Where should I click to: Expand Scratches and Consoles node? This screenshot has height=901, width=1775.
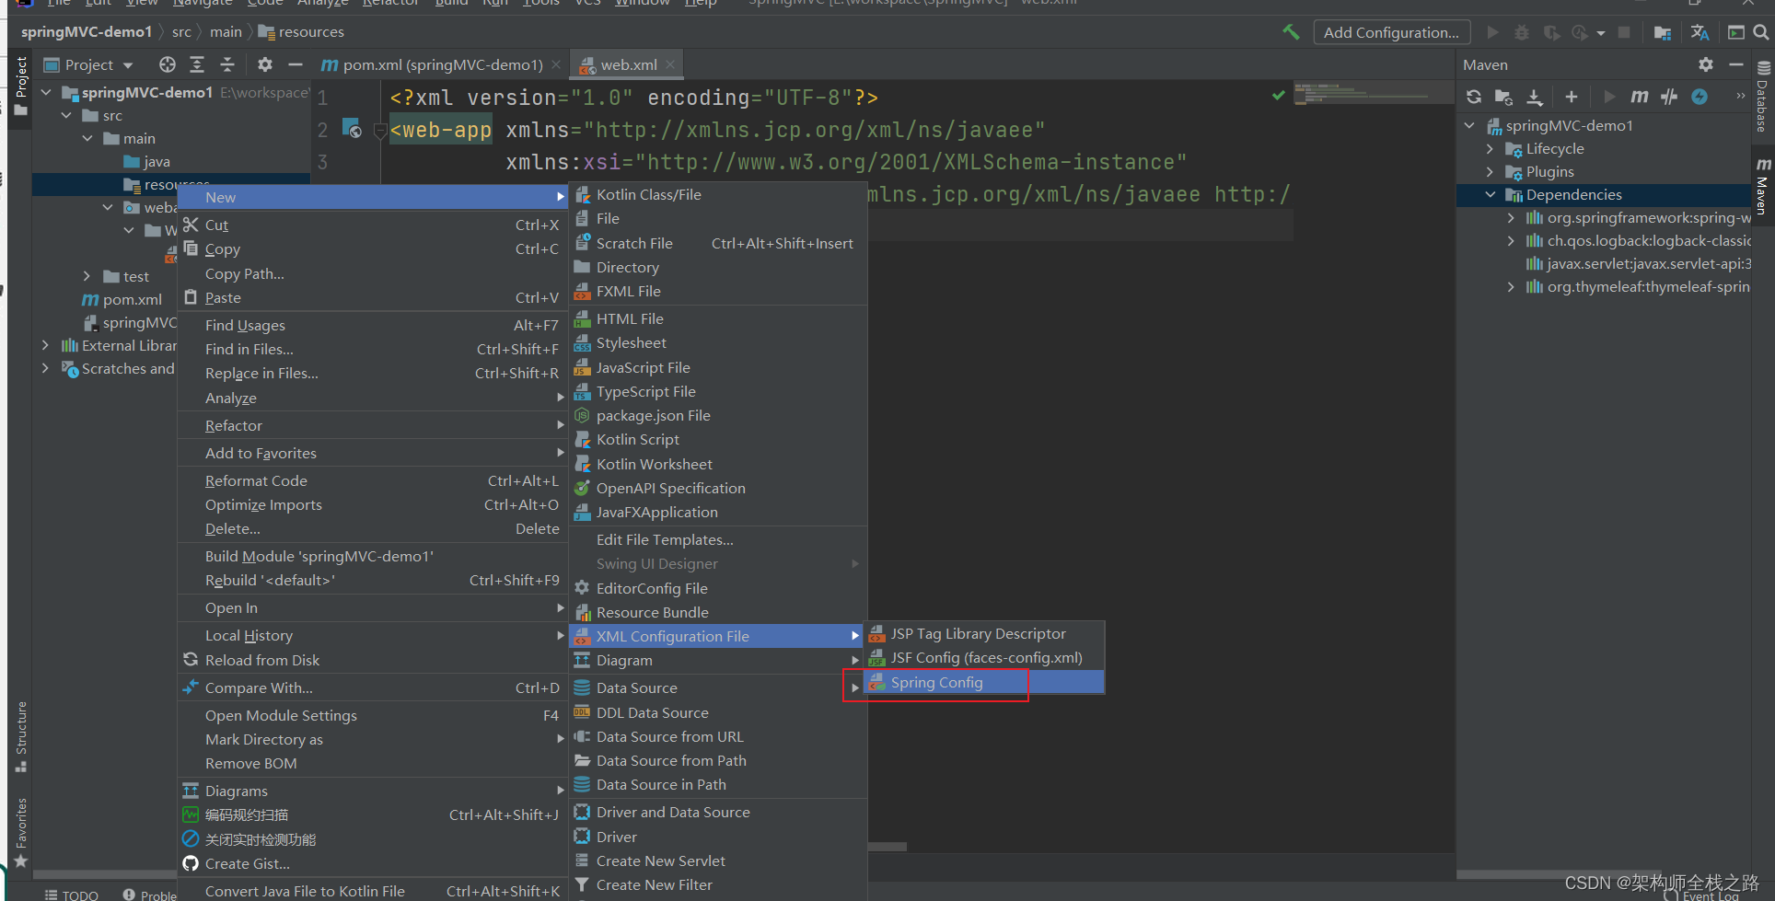(x=46, y=368)
